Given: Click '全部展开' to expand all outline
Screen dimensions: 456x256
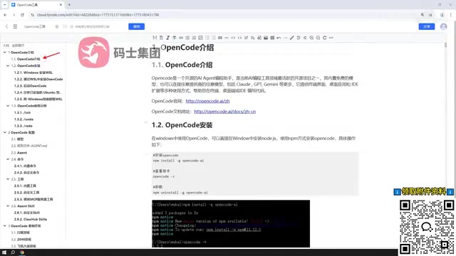Looking at the screenshot, I should 18,46.
